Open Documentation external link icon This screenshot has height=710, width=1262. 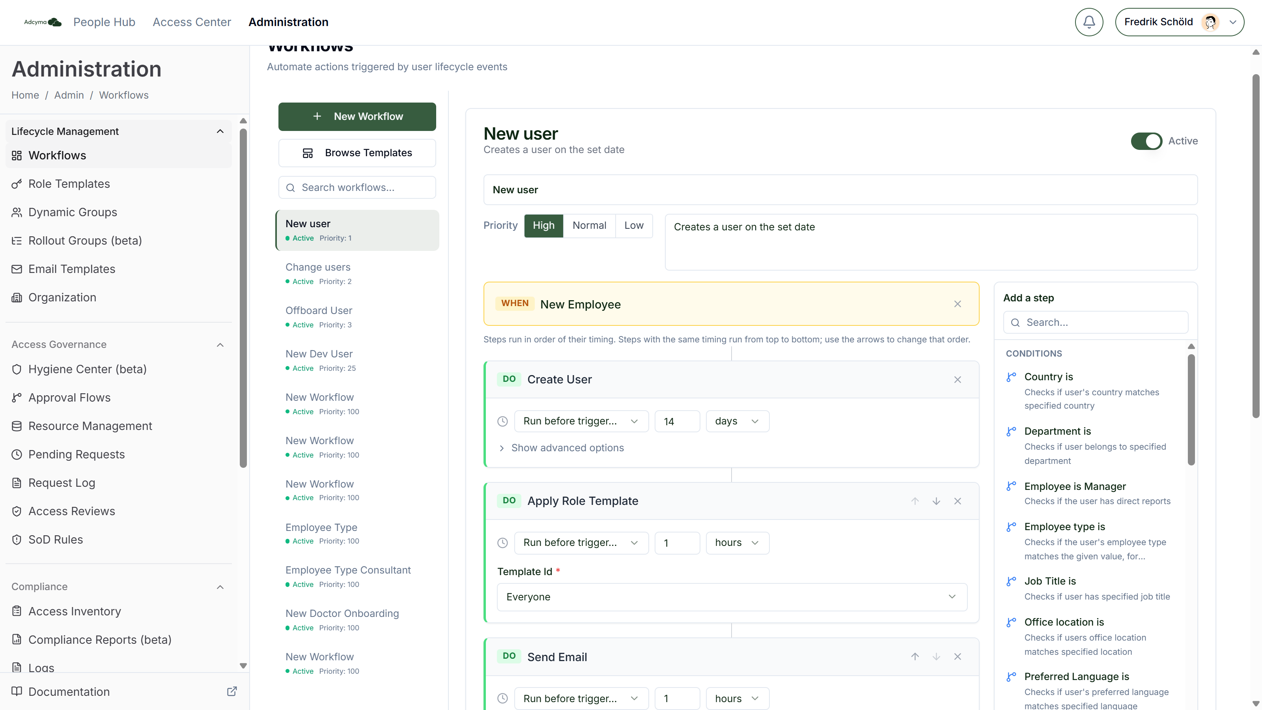[x=232, y=691]
